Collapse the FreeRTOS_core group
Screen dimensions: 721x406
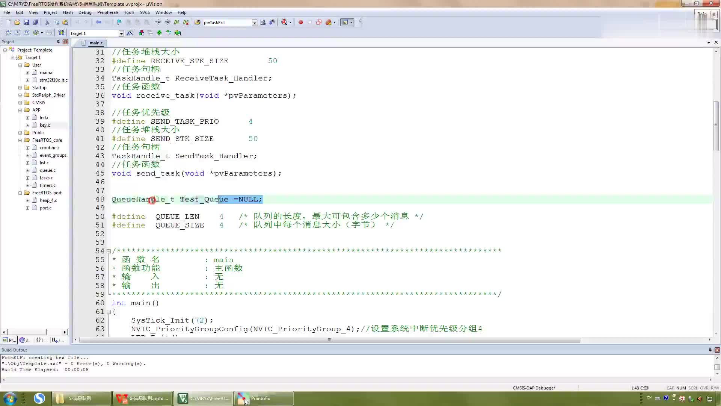click(x=20, y=140)
